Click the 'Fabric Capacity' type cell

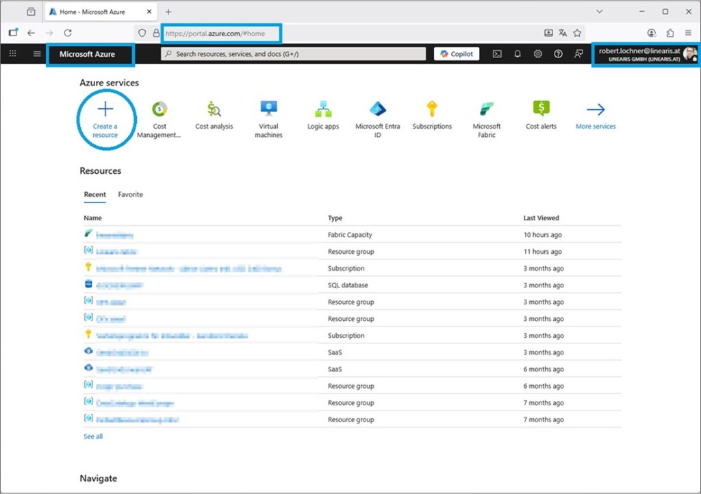(350, 235)
